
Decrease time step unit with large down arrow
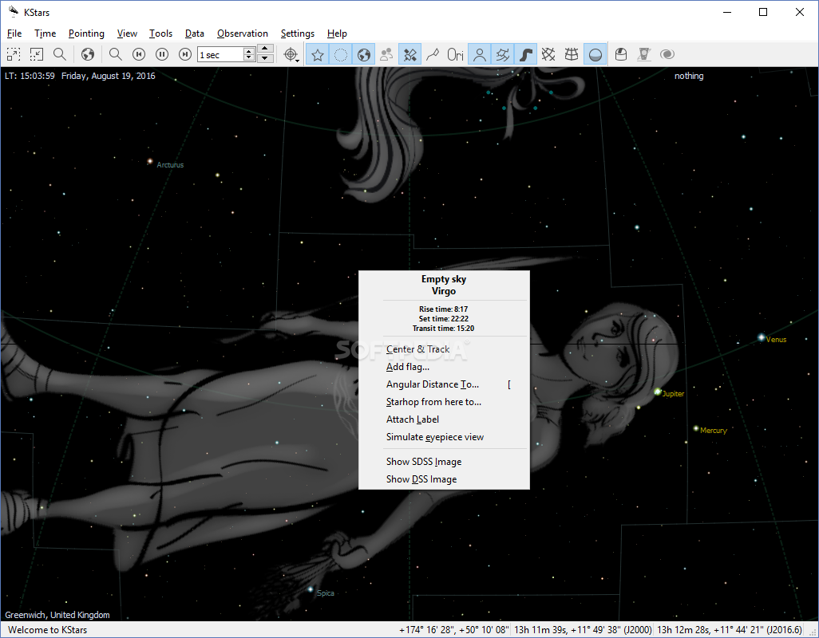(x=265, y=58)
